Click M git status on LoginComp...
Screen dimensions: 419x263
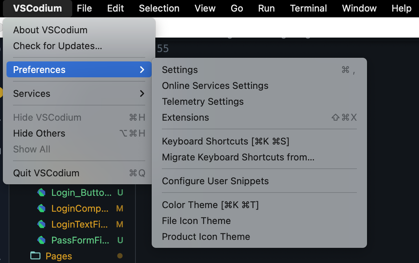point(120,208)
